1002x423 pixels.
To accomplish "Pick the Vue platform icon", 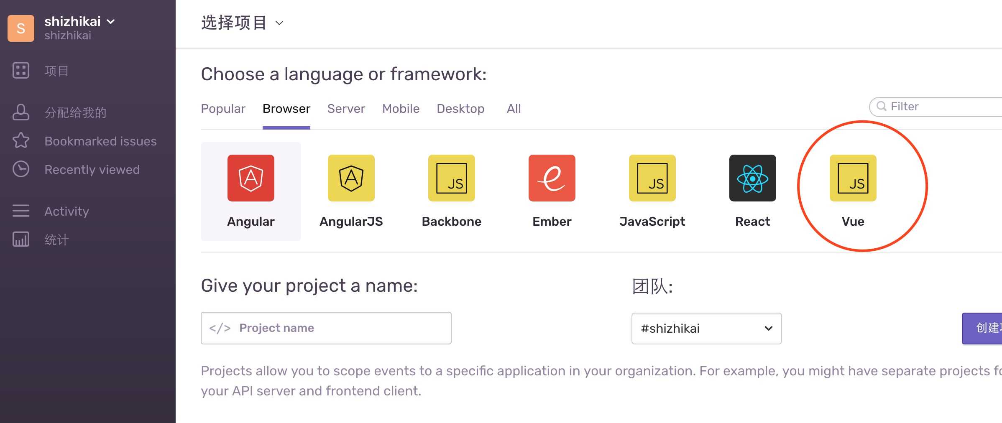I will pos(853,178).
